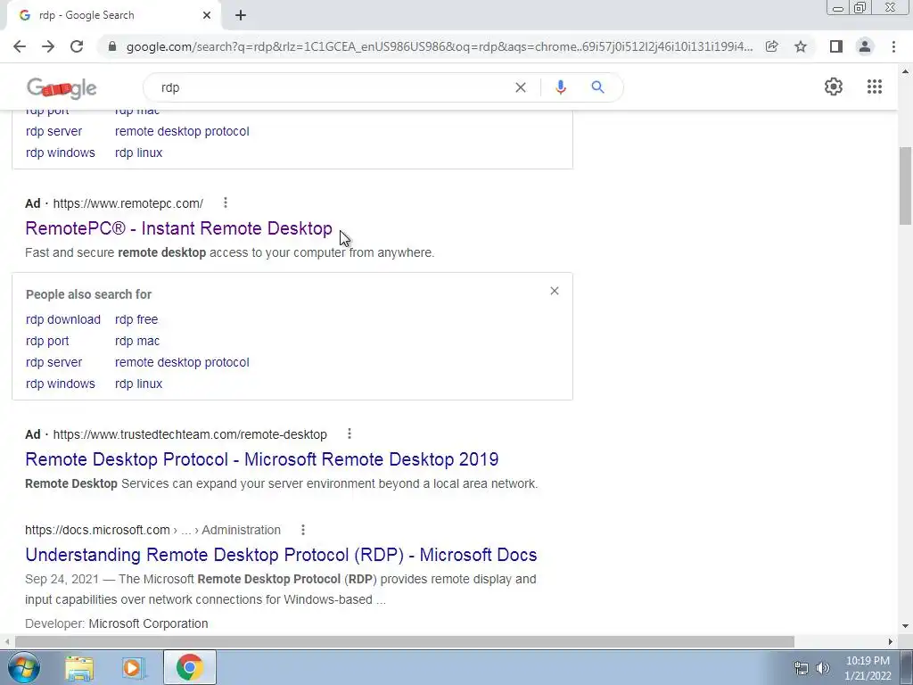The width and height of the screenshot is (913, 685).
Task: Click rdp linux in the upper box
Action: pyautogui.click(x=138, y=153)
